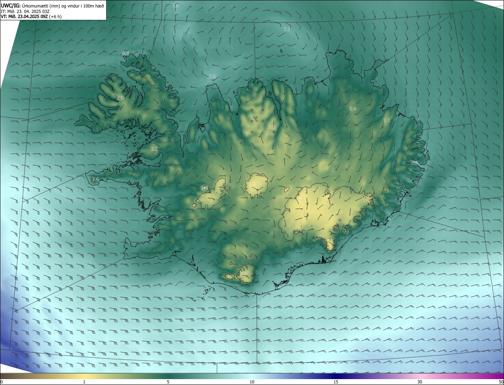504x385 pixels.
Task: Click the magenta end of the color bar
Action: [500, 376]
